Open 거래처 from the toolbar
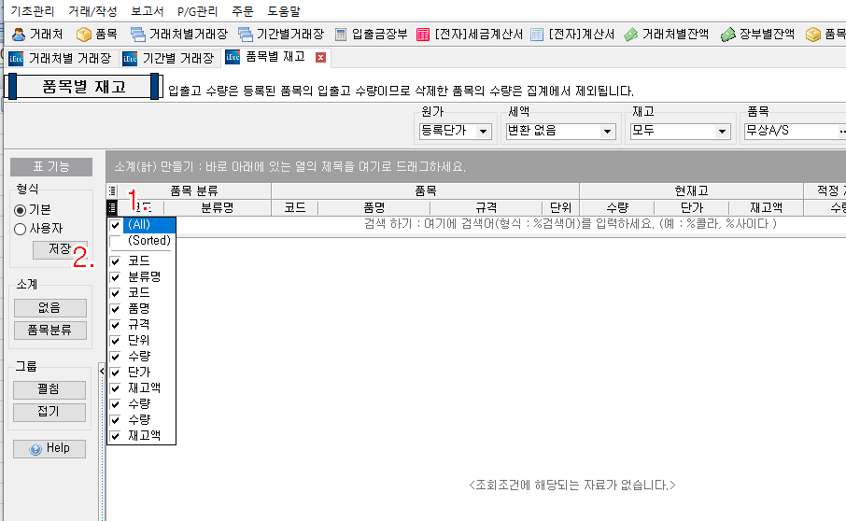846x521 pixels. coord(37,35)
